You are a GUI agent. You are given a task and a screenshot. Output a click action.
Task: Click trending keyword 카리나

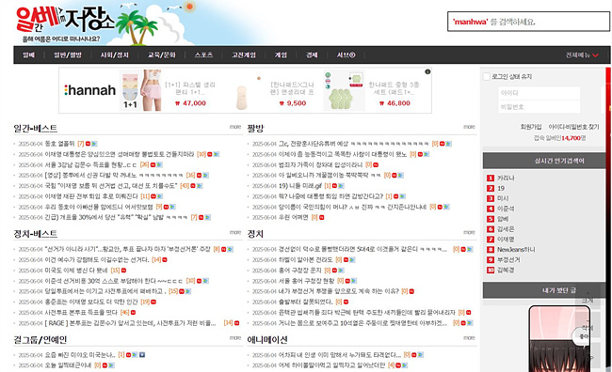coord(506,178)
